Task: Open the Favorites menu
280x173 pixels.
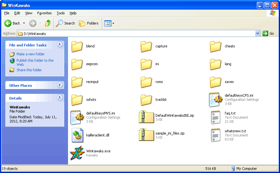Action: 44,13
